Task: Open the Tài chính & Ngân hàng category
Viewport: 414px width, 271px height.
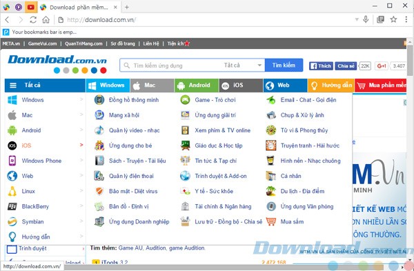Action: click(x=223, y=206)
